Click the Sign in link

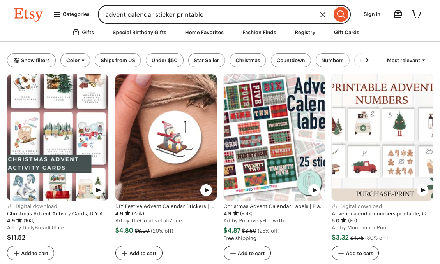[x=371, y=14]
